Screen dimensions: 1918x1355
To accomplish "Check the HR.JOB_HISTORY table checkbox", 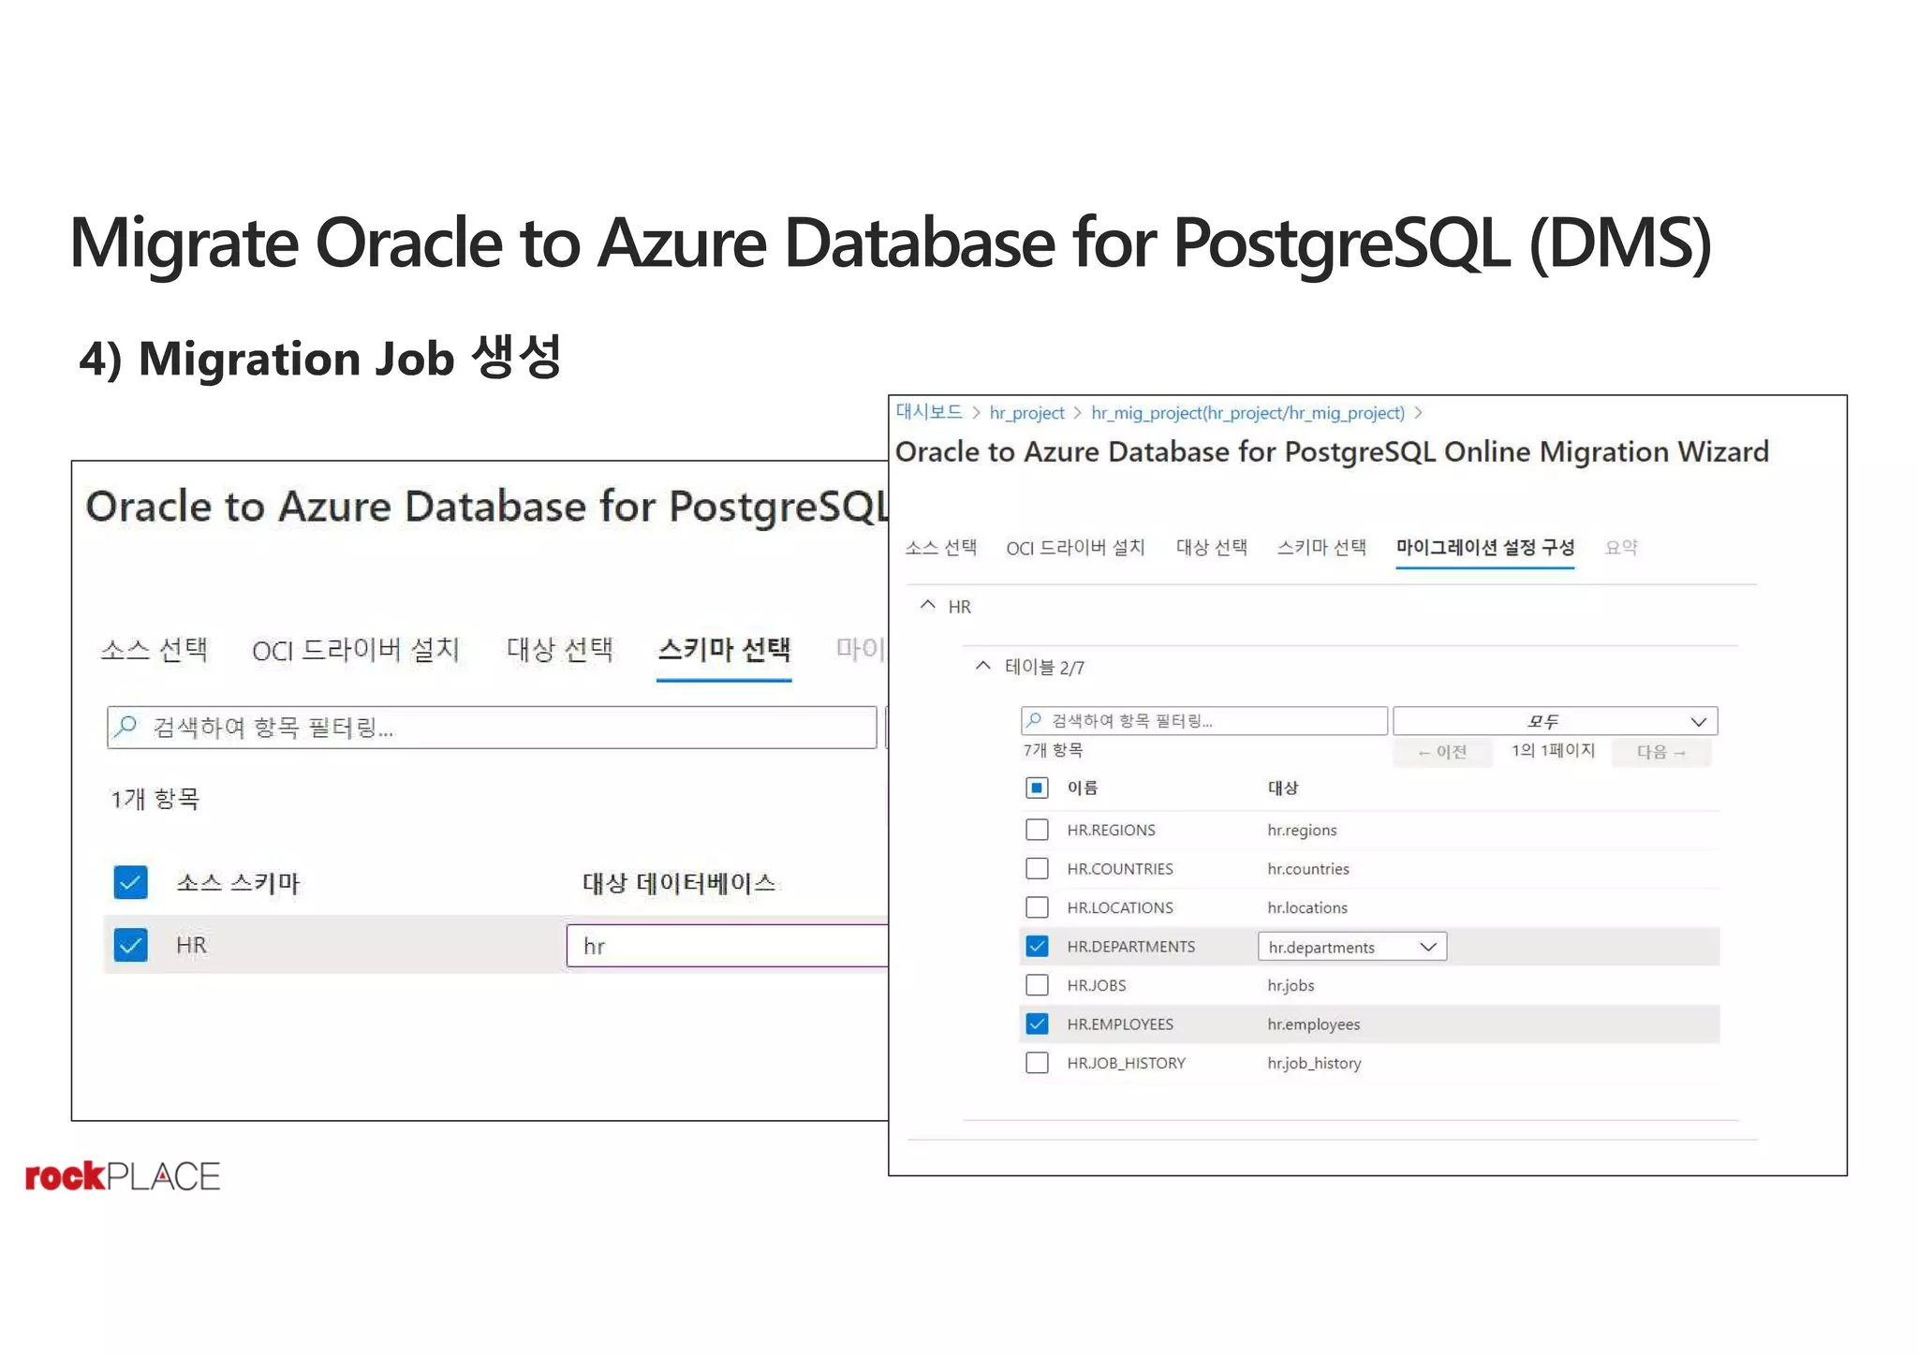I will (x=1037, y=1063).
